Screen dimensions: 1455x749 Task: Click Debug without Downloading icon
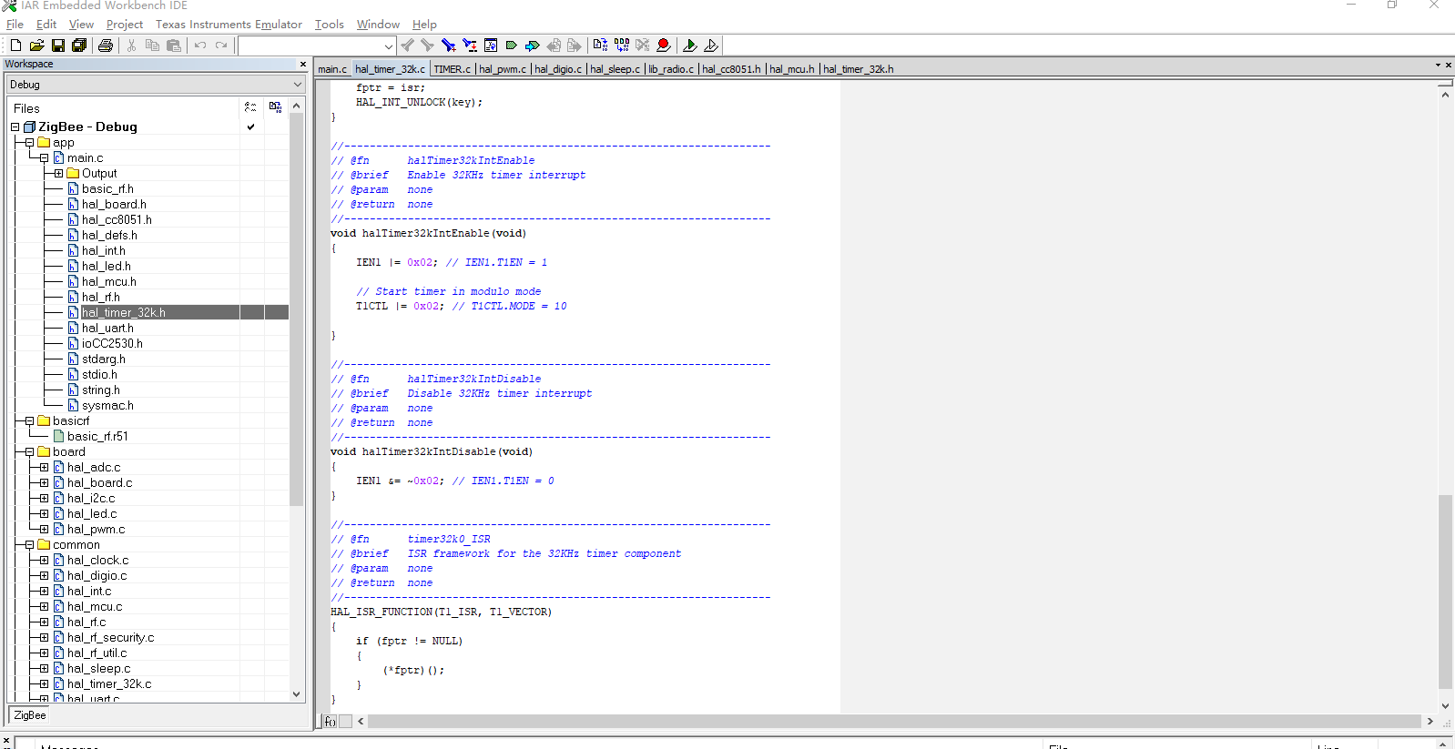(x=711, y=46)
